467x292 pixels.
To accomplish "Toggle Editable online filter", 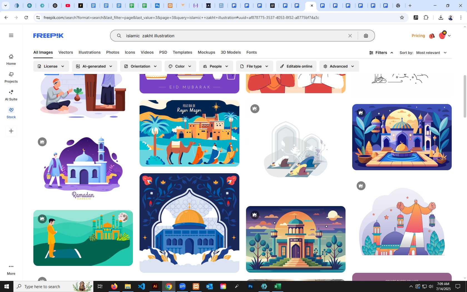I will pos(296,66).
